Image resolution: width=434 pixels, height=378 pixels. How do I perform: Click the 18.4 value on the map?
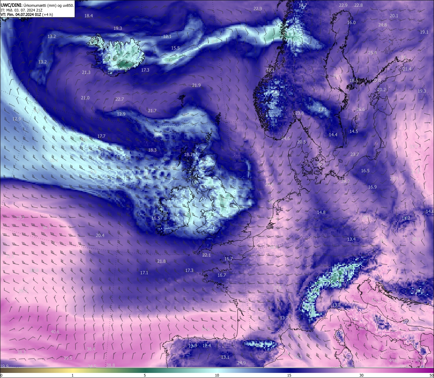coord(88,16)
